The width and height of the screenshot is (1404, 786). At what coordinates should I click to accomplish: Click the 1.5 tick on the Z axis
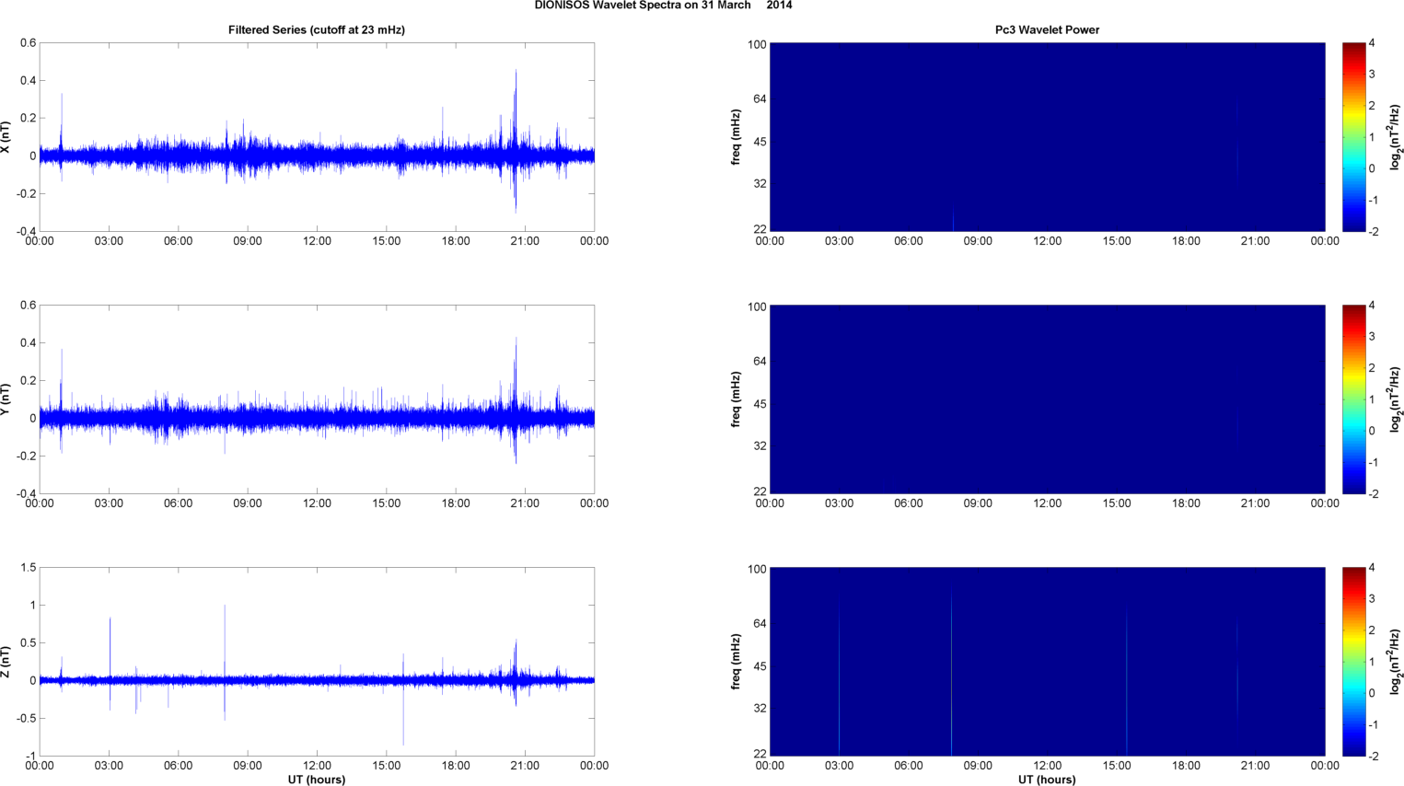(28, 568)
